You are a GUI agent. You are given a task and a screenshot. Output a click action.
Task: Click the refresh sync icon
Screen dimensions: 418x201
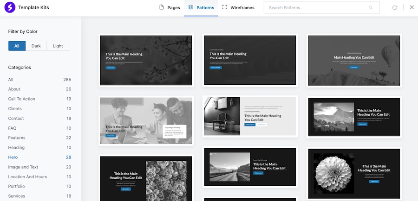coord(395,8)
